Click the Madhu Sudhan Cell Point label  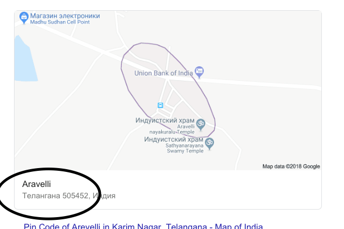(60, 22)
